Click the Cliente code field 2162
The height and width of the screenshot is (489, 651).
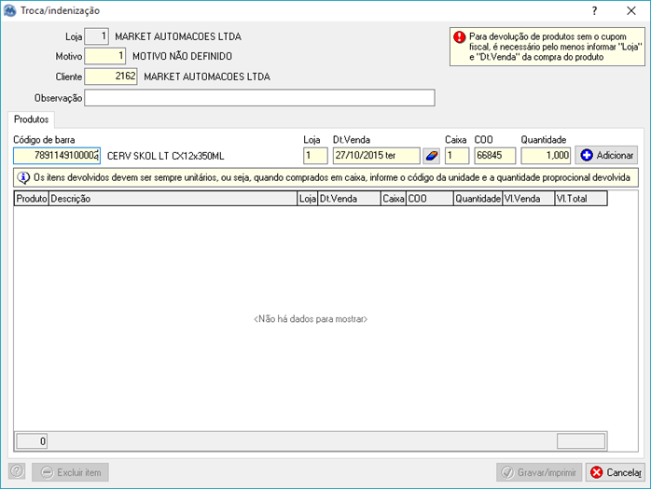pos(111,77)
